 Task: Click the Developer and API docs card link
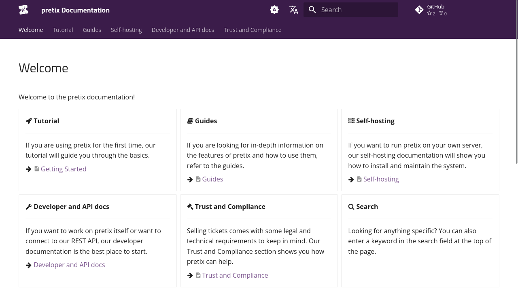click(69, 265)
